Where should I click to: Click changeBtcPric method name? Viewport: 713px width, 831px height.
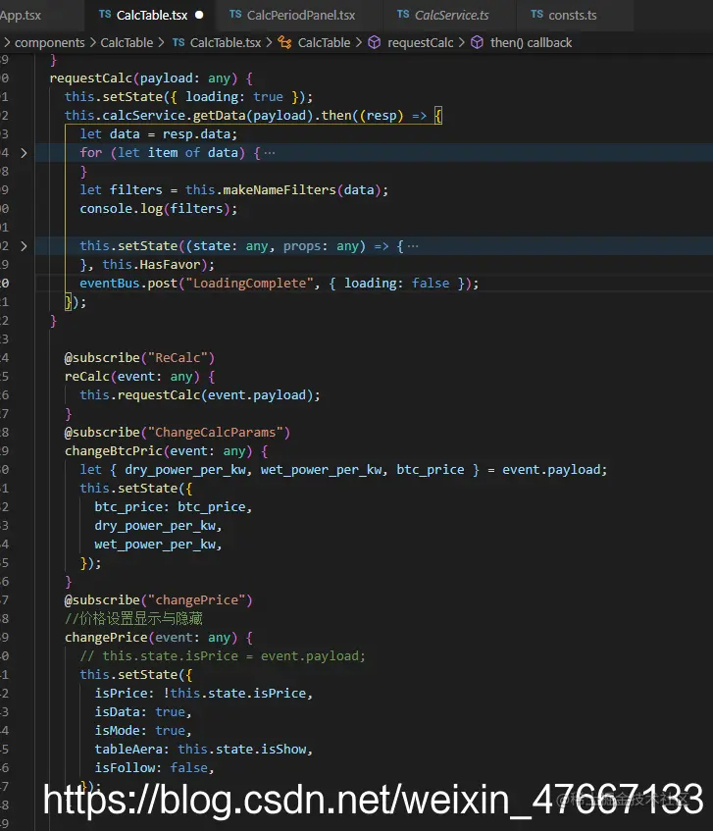(x=114, y=451)
